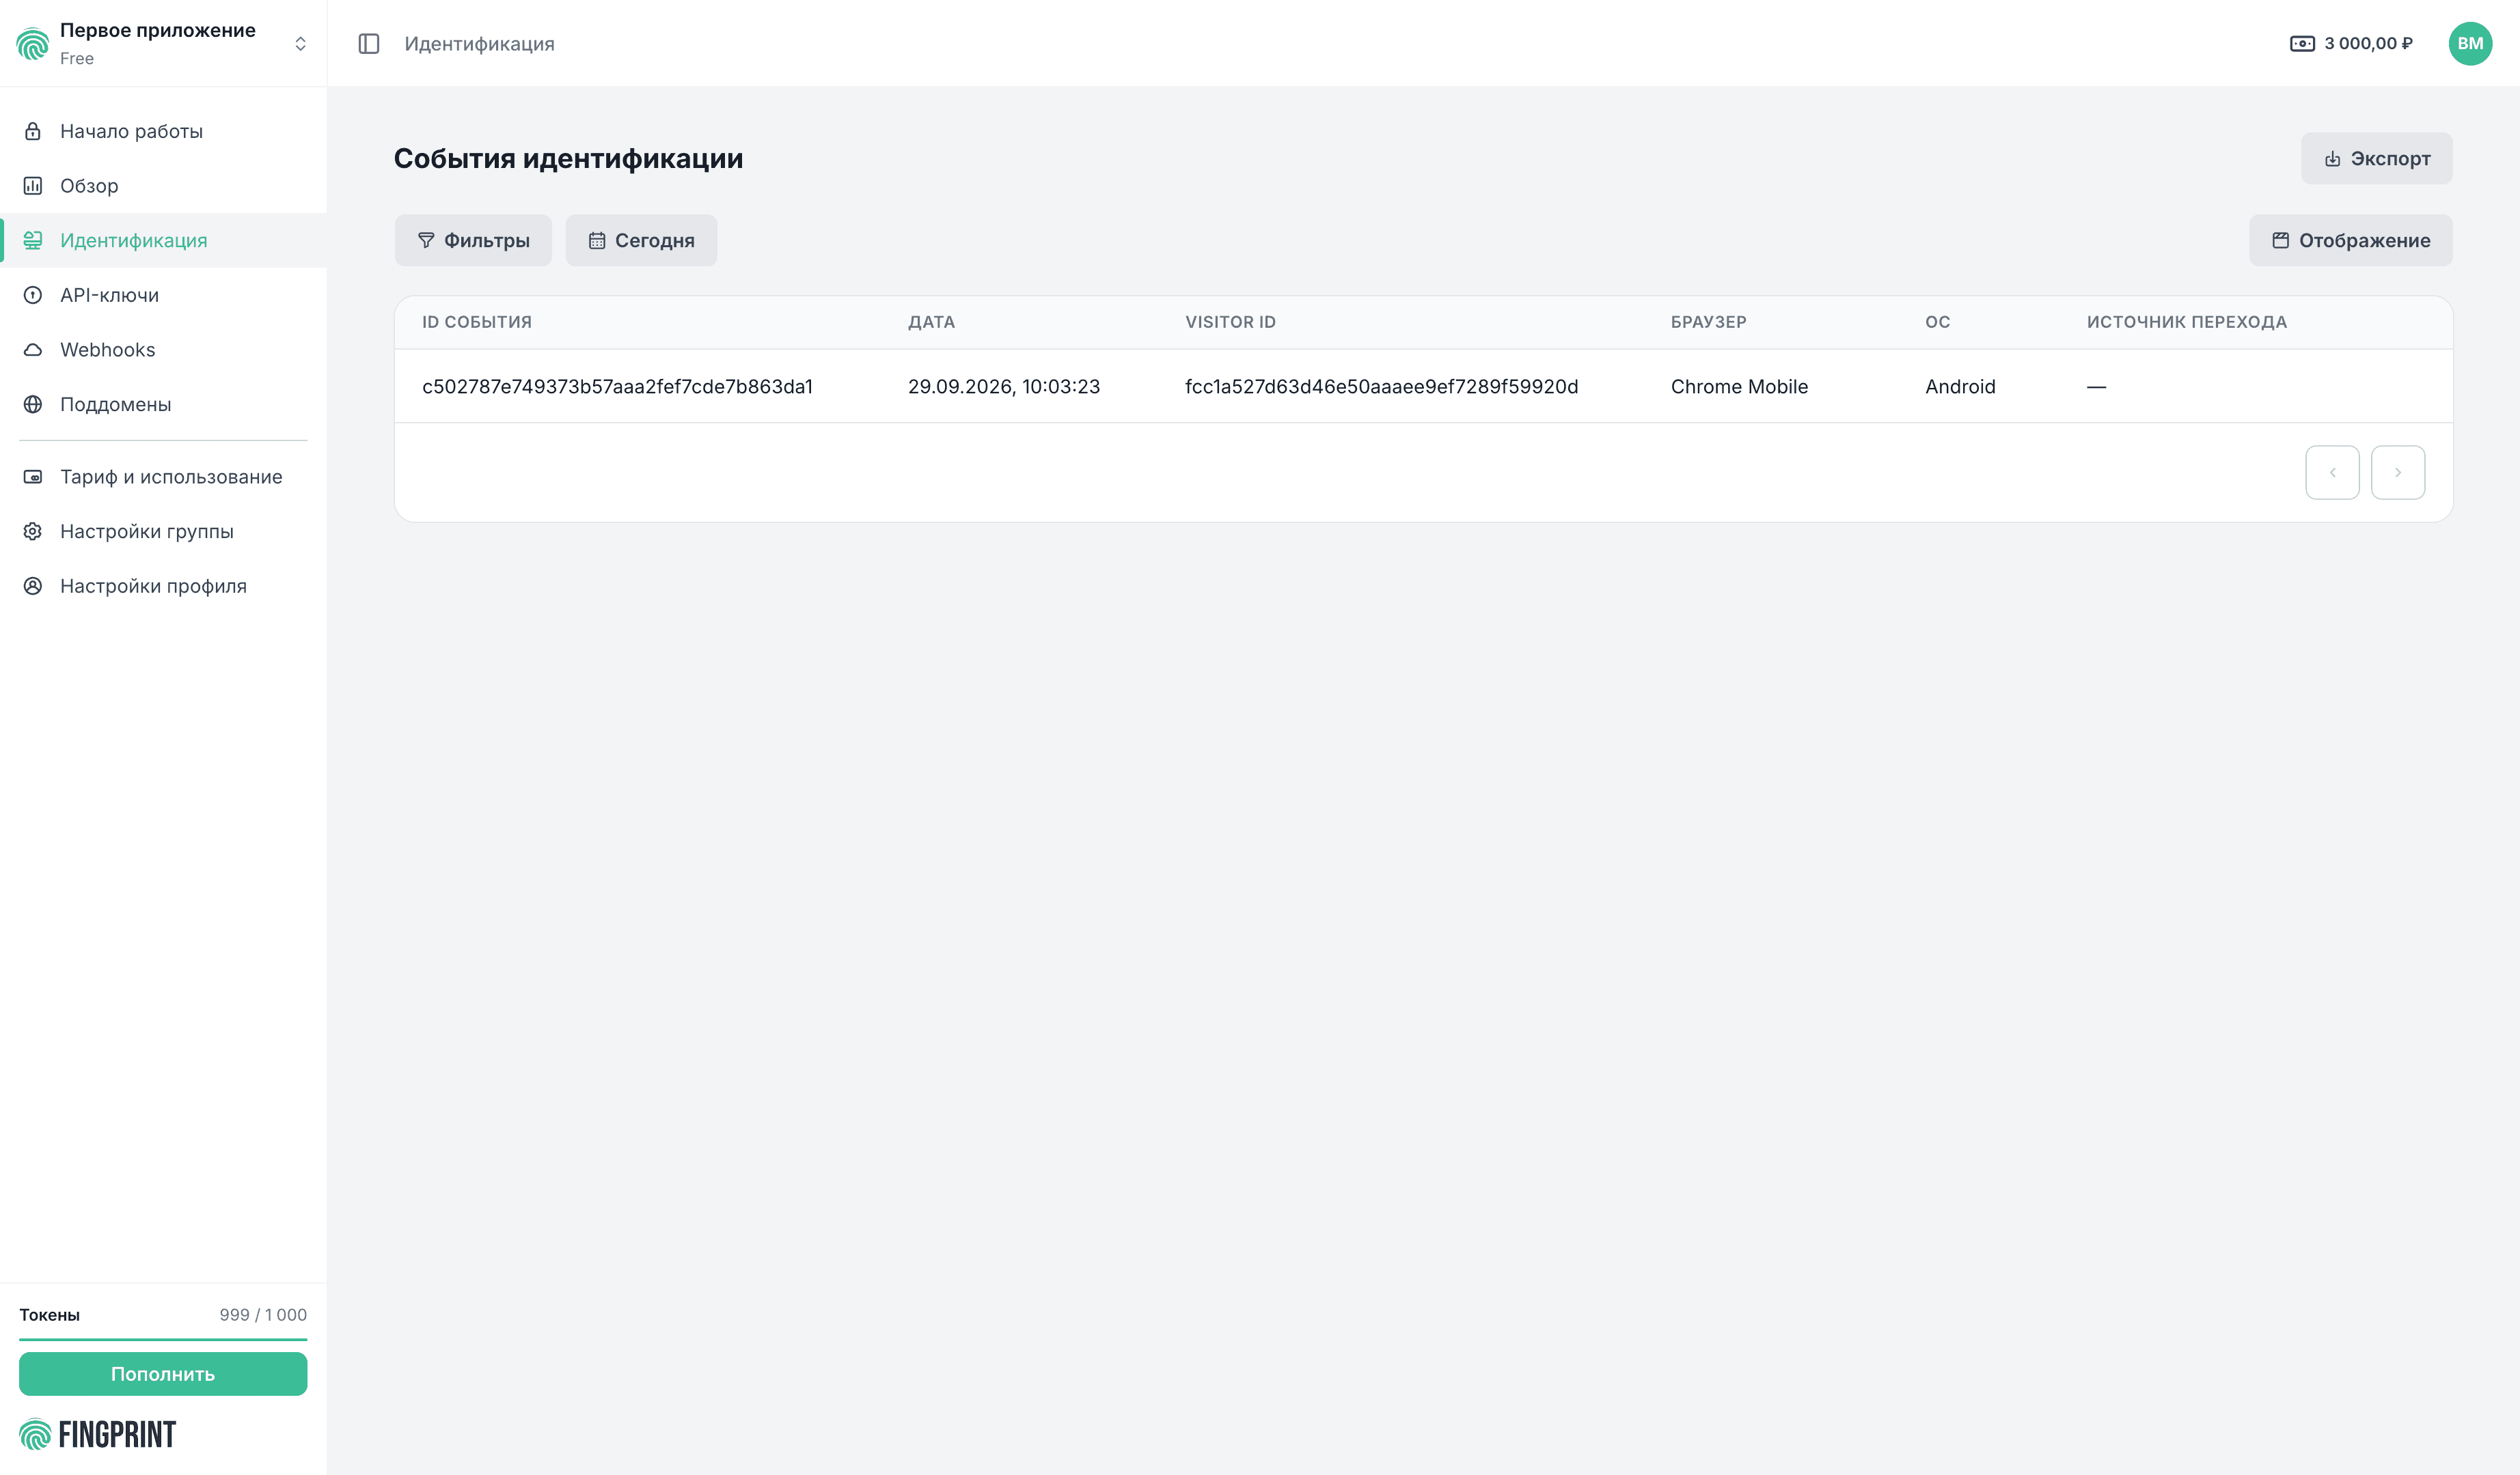
Task: Open Настройки профиля
Action: 163,586
